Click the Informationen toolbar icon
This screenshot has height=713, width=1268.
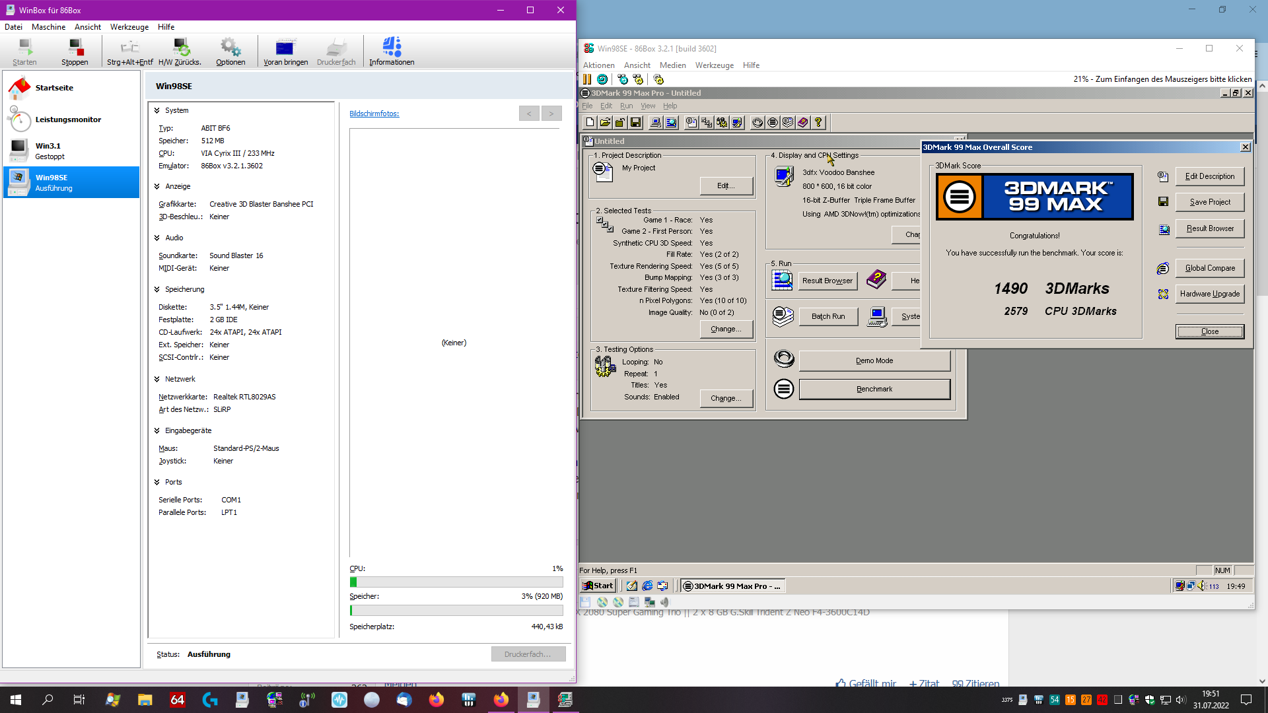coord(392,48)
